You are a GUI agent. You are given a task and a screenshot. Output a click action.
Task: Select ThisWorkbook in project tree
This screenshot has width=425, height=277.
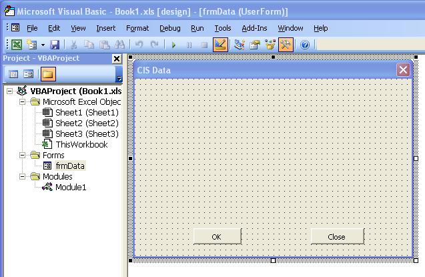tap(81, 144)
